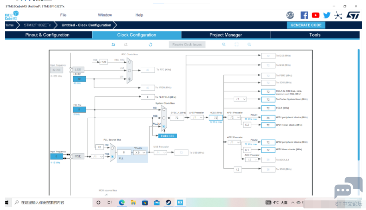Click the undo arrow in clock toolbar
The height and width of the screenshot is (210, 366).
tap(113, 44)
